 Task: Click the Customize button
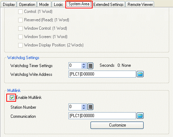(117, 125)
